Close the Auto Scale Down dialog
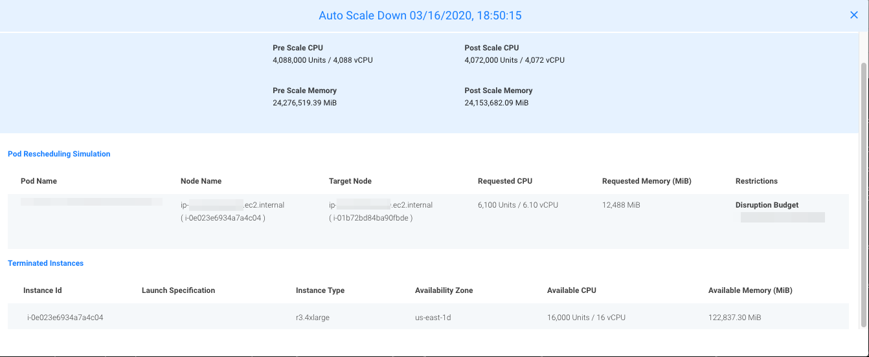The height and width of the screenshot is (357, 869). (x=853, y=16)
